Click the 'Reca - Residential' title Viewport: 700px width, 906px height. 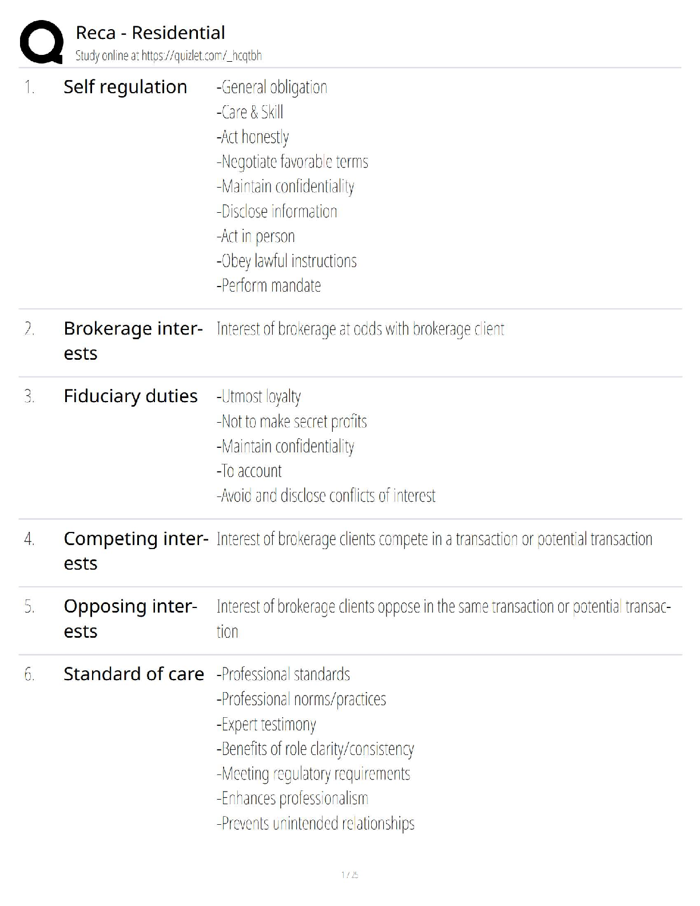click(150, 33)
